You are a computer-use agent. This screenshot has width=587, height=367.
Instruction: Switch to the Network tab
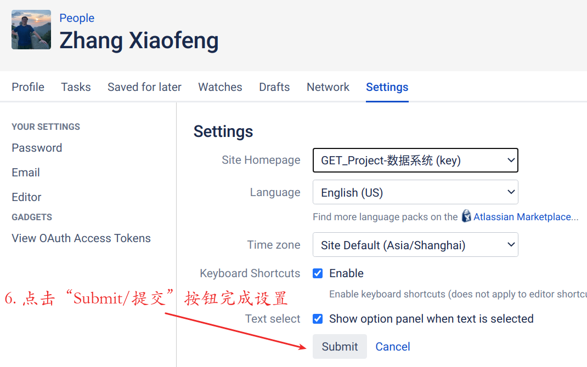[x=328, y=87]
